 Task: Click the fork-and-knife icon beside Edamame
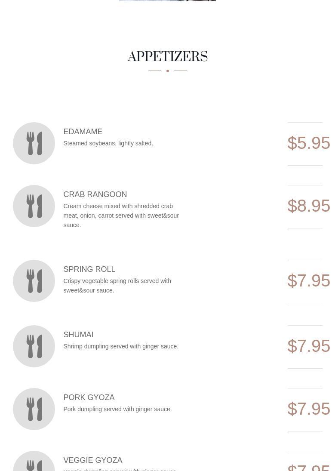34,143
